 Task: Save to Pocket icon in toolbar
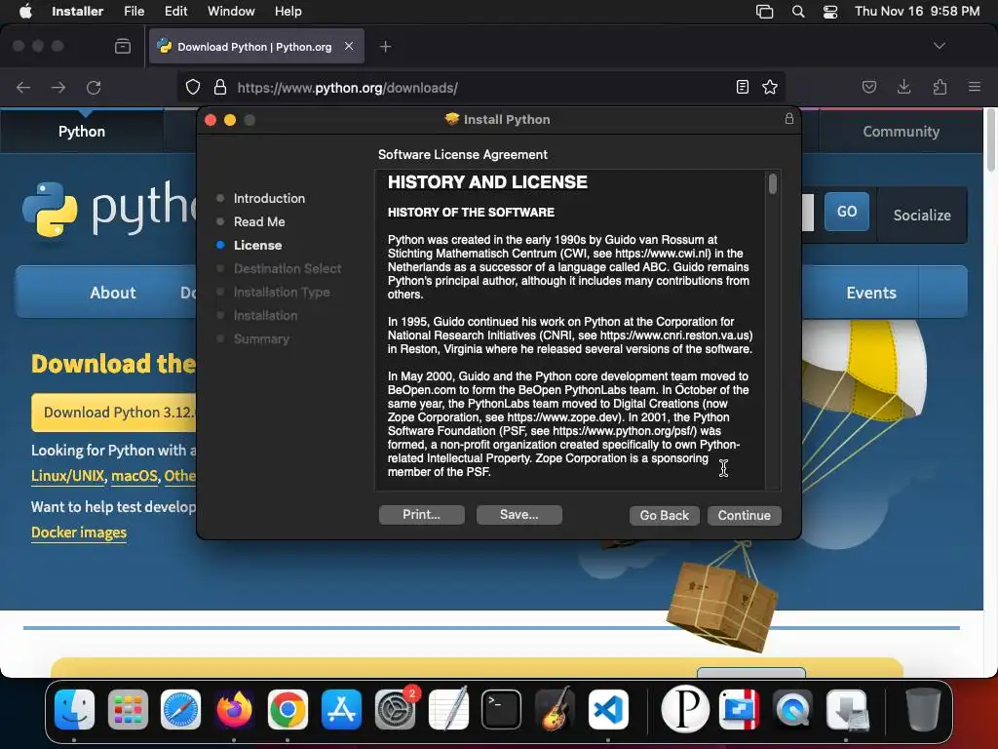point(868,87)
